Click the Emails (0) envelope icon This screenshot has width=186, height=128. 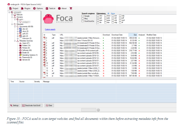[20, 53]
